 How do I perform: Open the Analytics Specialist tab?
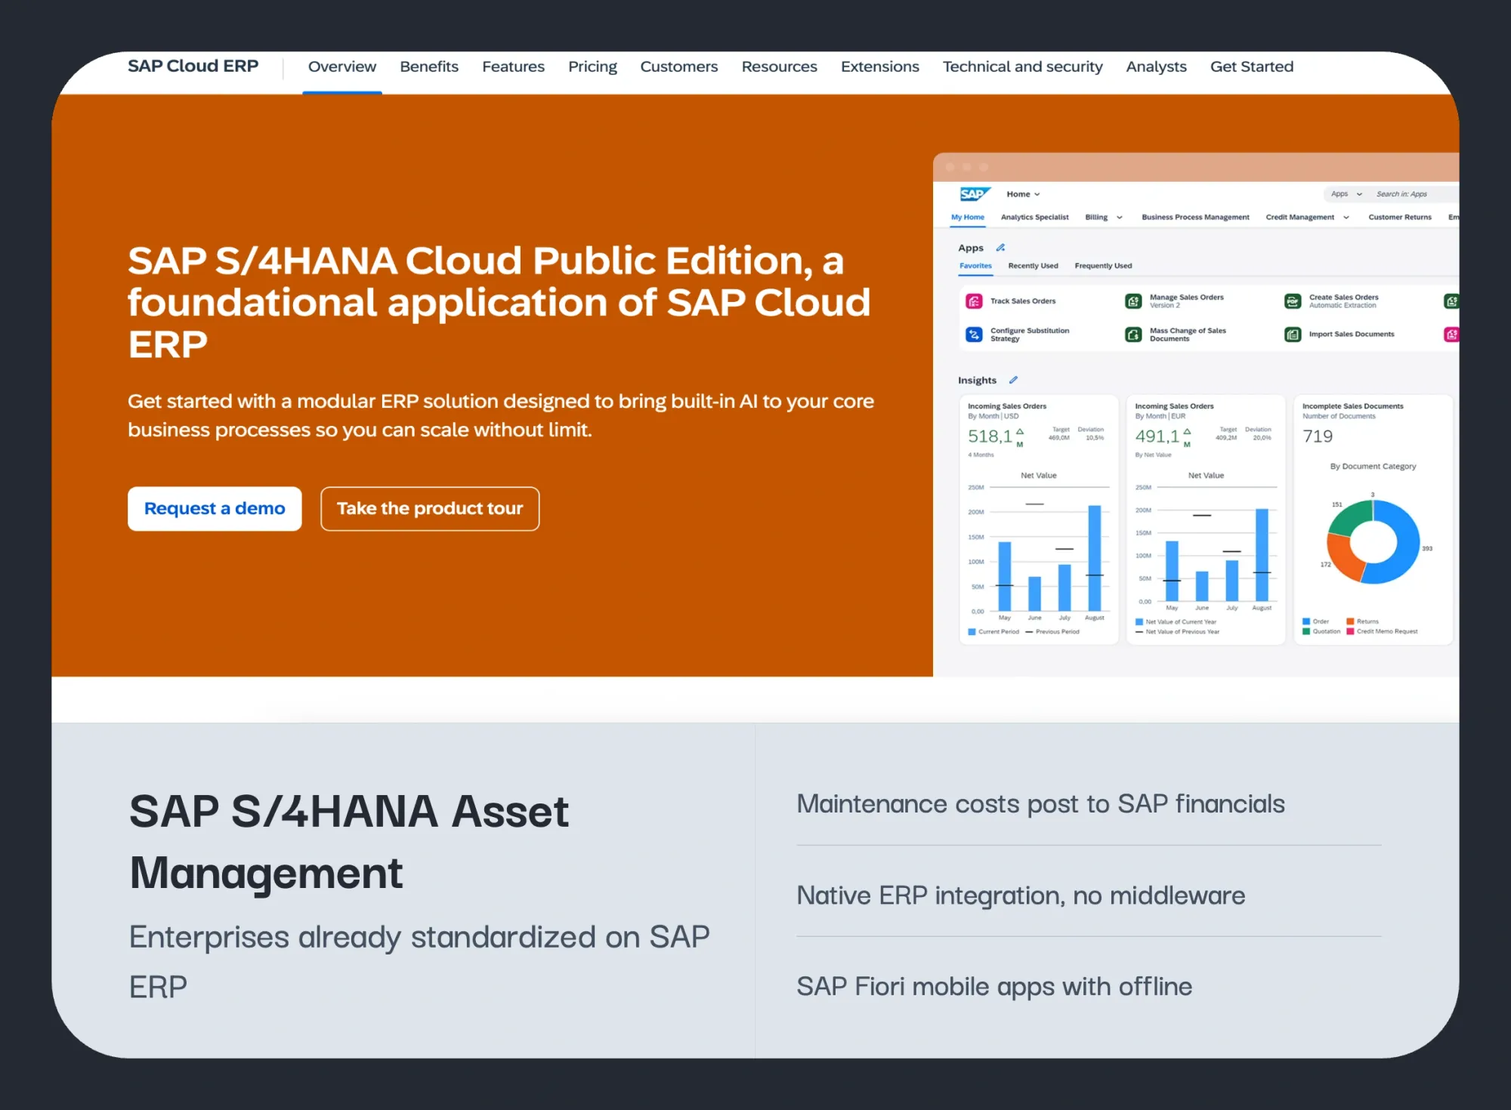[x=1034, y=217]
